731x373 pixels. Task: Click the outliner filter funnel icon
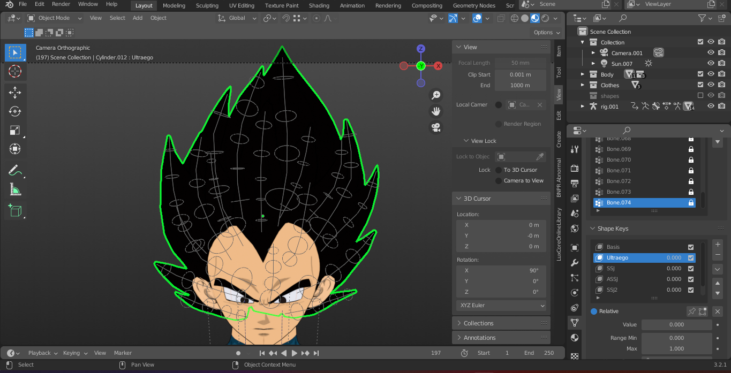[702, 18]
